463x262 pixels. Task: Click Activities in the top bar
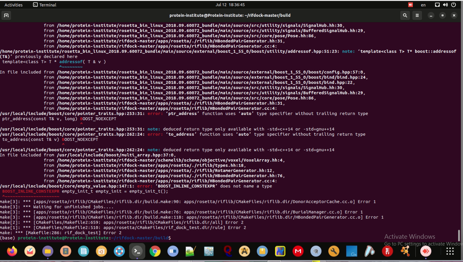click(14, 5)
